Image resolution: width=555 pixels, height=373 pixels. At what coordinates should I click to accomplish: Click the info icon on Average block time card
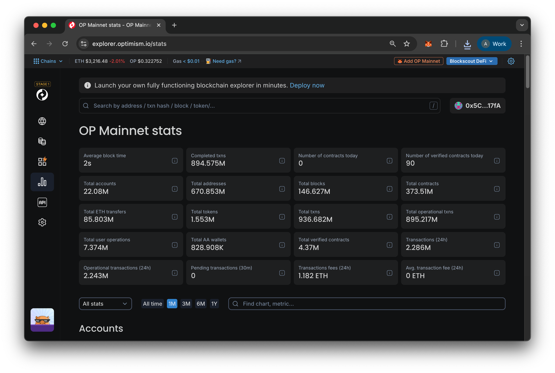[x=175, y=160]
